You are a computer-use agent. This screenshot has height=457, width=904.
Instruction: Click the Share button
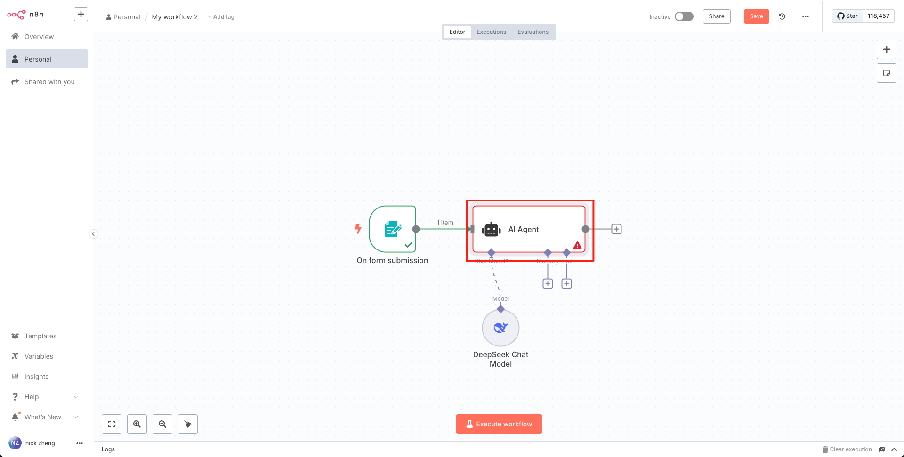(717, 16)
